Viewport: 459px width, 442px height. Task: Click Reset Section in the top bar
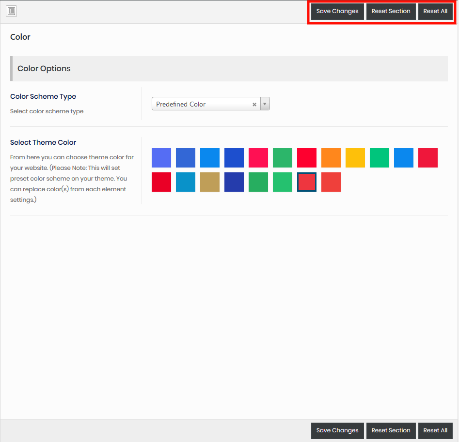pyautogui.click(x=391, y=11)
